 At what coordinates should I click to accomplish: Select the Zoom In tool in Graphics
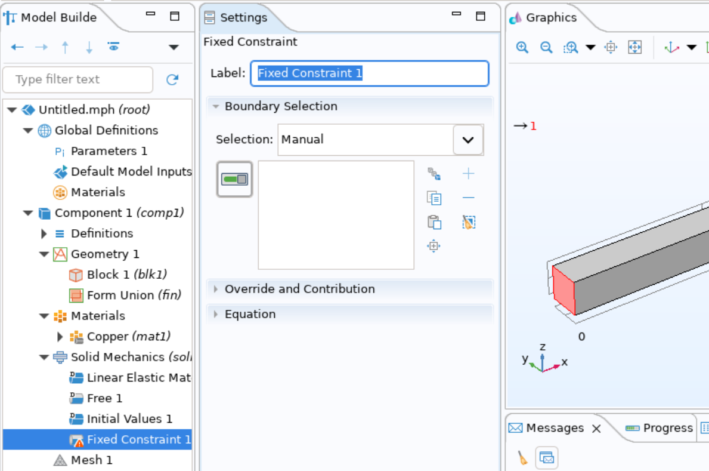click(x=522, y=47)
